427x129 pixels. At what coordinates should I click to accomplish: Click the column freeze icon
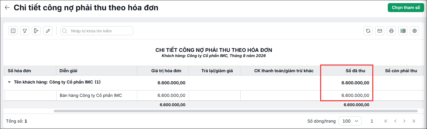point(36,31)
